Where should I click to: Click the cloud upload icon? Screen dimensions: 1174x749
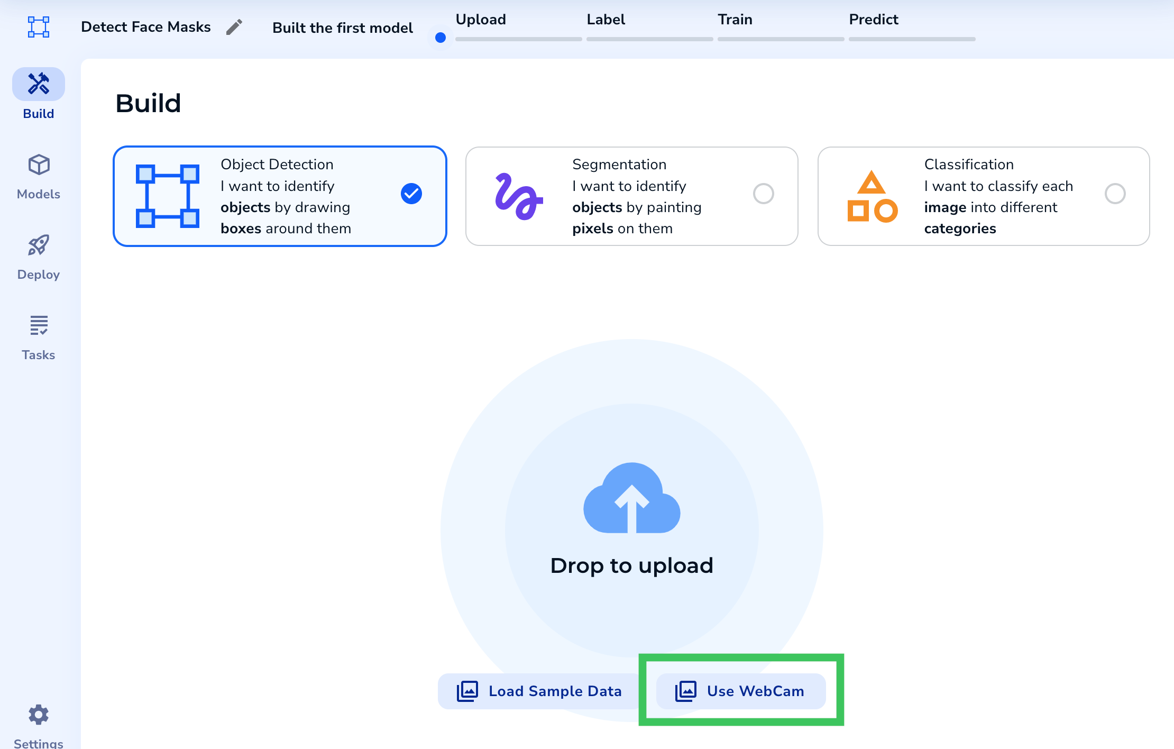point(631,498)
